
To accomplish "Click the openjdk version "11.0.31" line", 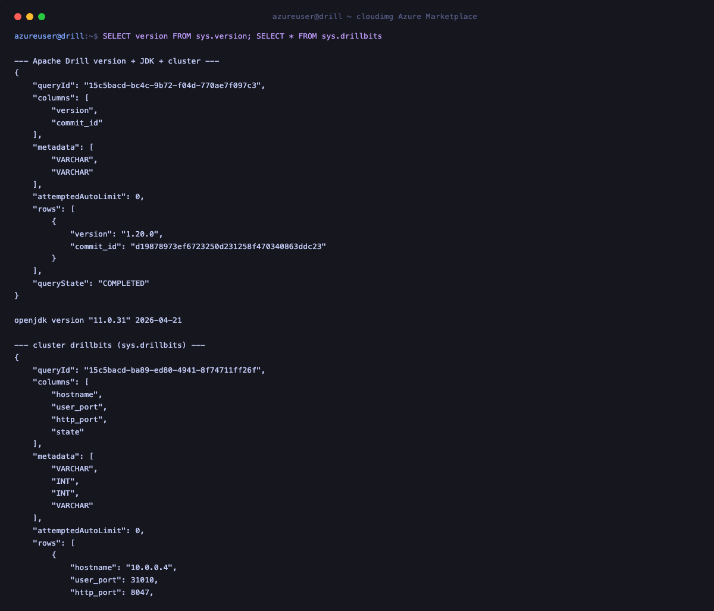I will (x=98, y=320).
